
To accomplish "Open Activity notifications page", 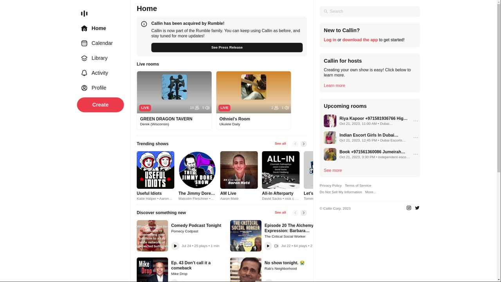I will (100, 73).
